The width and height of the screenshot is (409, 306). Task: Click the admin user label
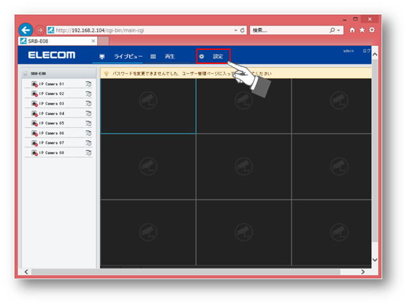[348, 51]
